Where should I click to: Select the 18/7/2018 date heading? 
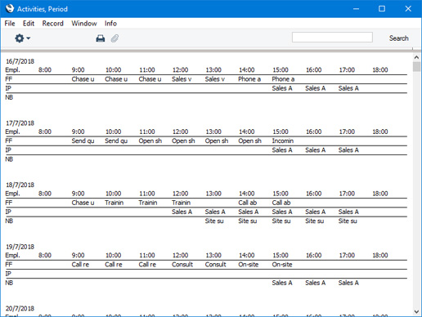tap(20, 185)
